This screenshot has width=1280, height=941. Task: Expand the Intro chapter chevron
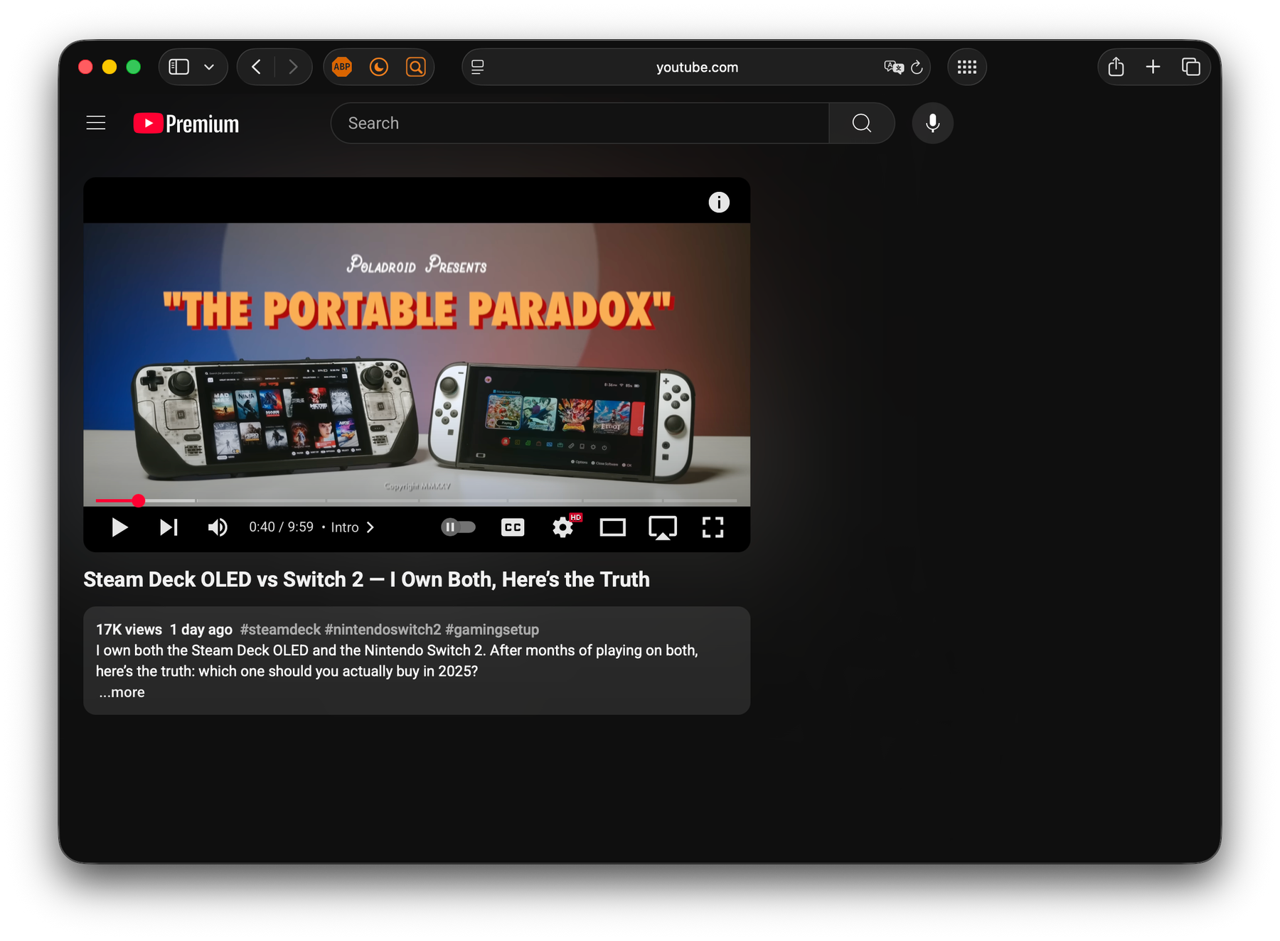(x=370, y=527)
